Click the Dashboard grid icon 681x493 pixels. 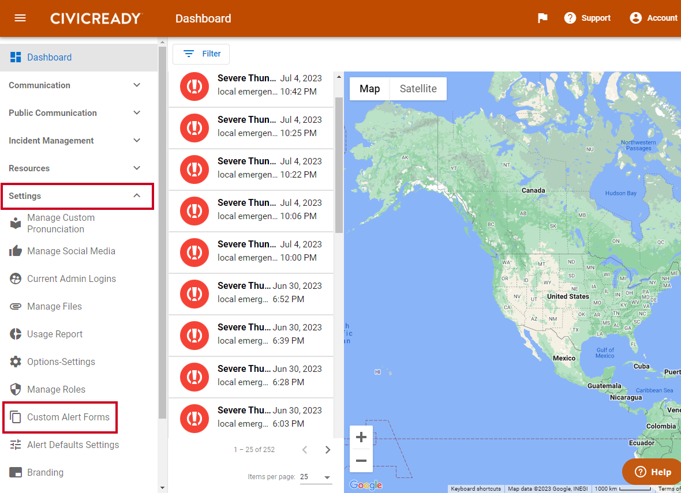pyautogui.click(x=16, y=57)
